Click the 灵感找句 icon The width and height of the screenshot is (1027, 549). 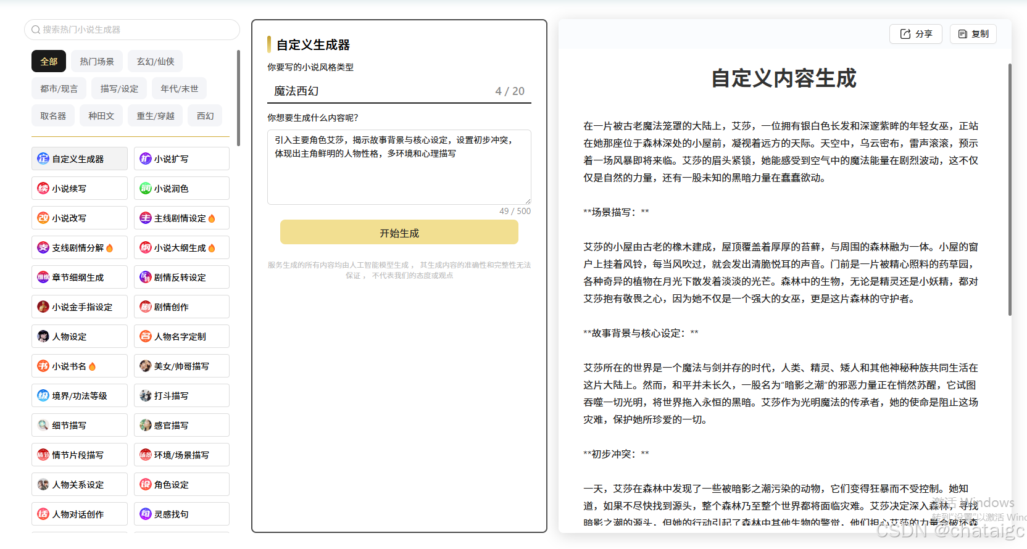(146, 514)
